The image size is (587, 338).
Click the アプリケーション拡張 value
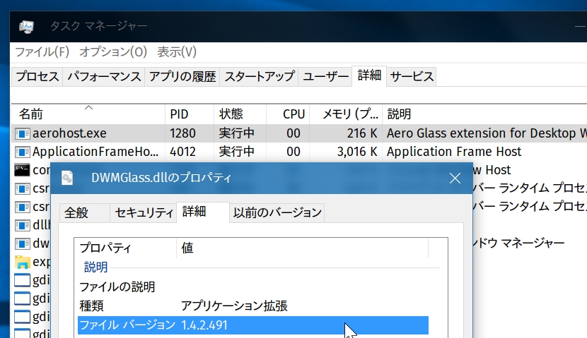234,306
